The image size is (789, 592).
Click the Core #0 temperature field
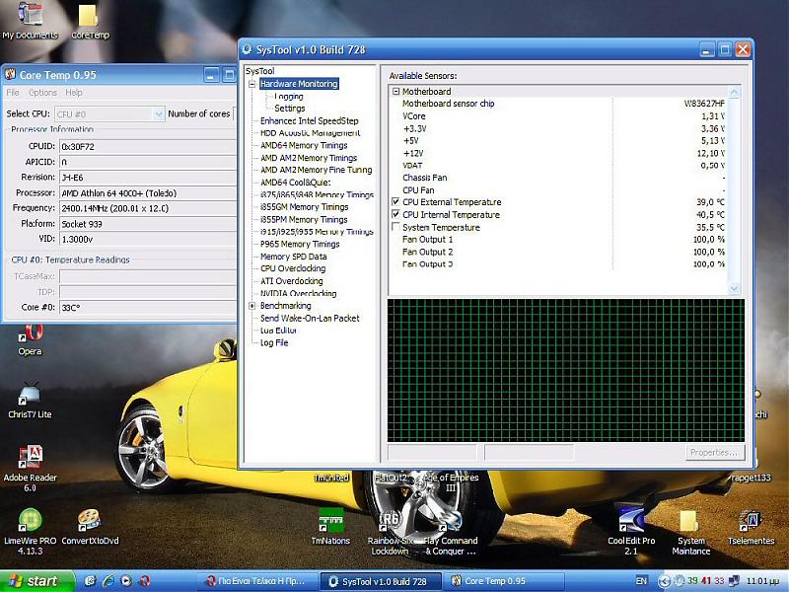click(x=147, y=307)
